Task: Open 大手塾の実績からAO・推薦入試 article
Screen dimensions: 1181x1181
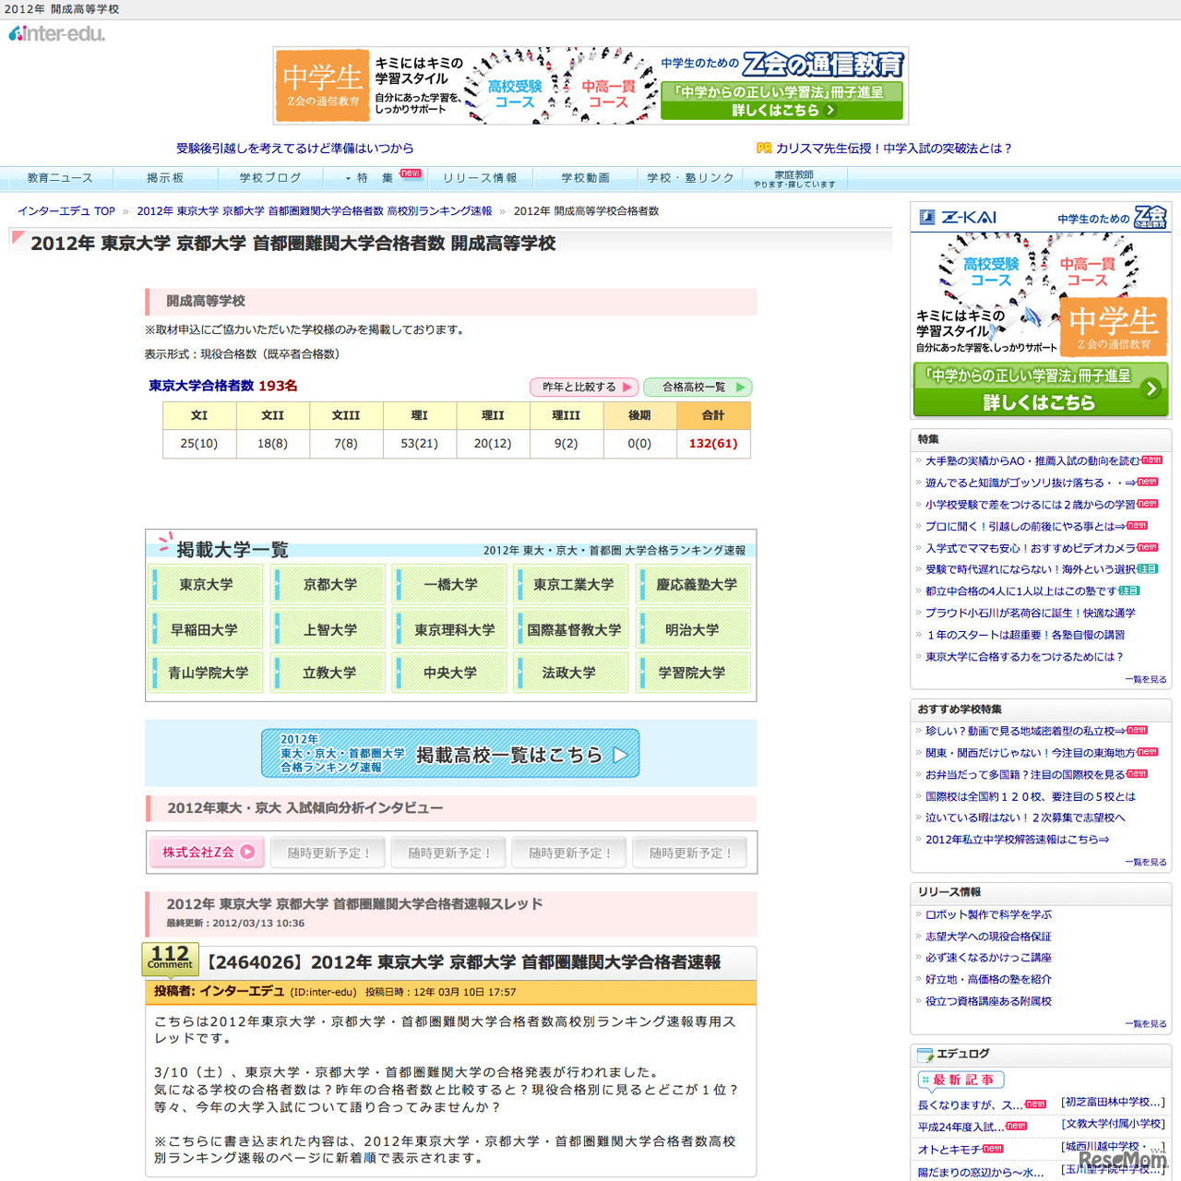Action: point(1032,460)
